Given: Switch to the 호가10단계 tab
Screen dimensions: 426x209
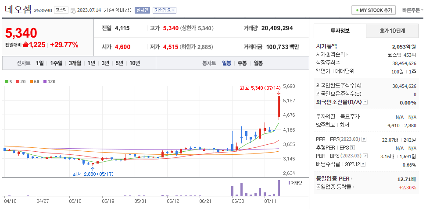Looking at the screenshot, I should (392, 31).
